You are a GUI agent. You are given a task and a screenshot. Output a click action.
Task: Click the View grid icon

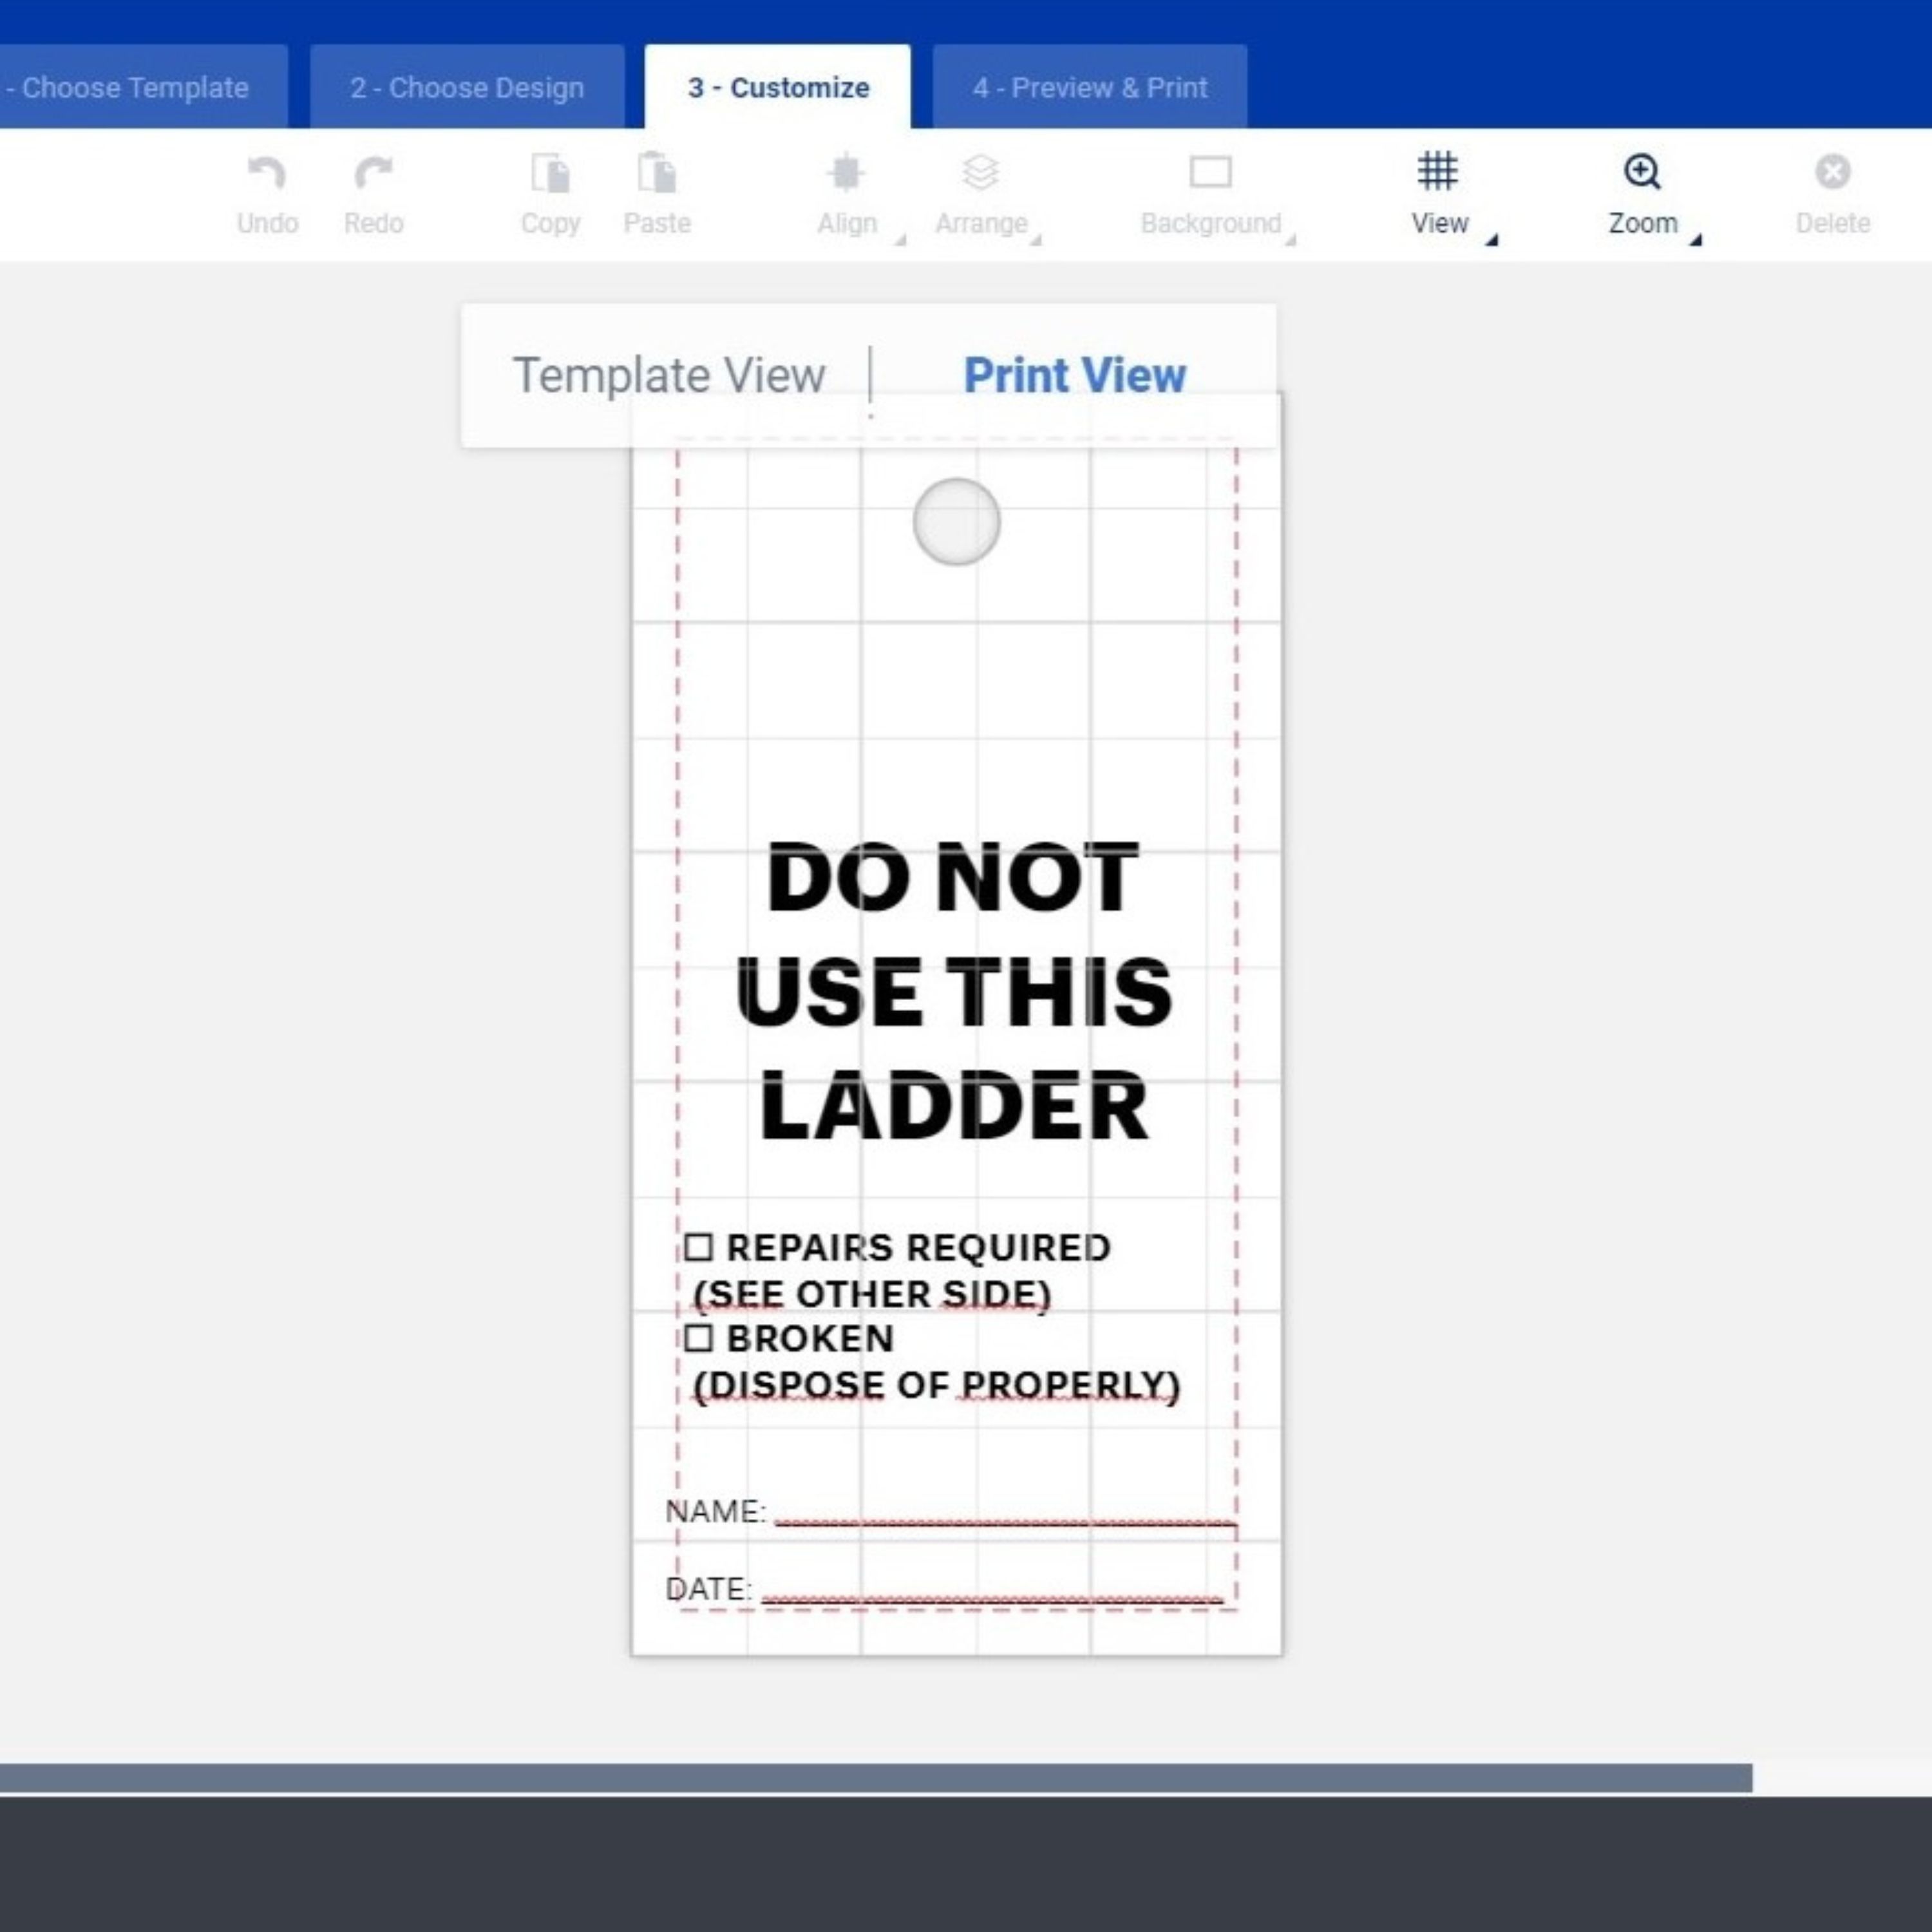pos(1438,171)
